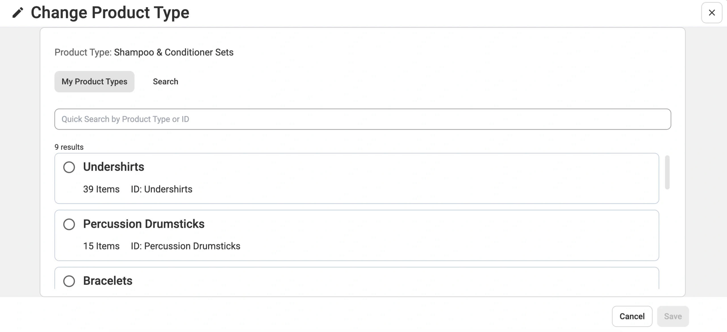Image resolution: width=727 pixels, height=332 pixels.
Task: Click the ID: Percussion Drumsticks label
Action: coord(185,246)
